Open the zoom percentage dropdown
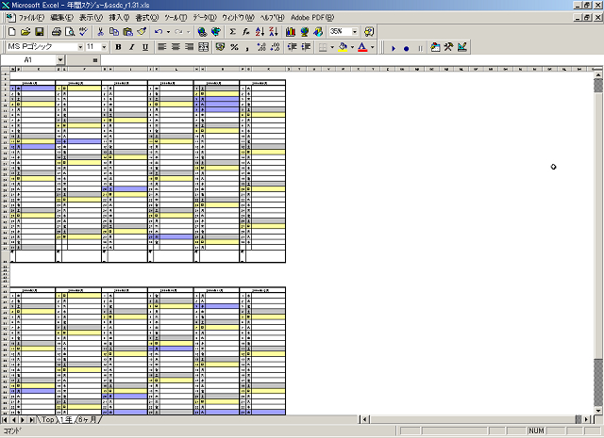This screenshot has height=438, width=604. pos(355,32)
